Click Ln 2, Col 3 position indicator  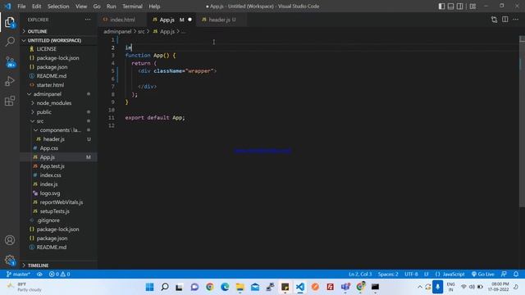(x=360, y=275)
